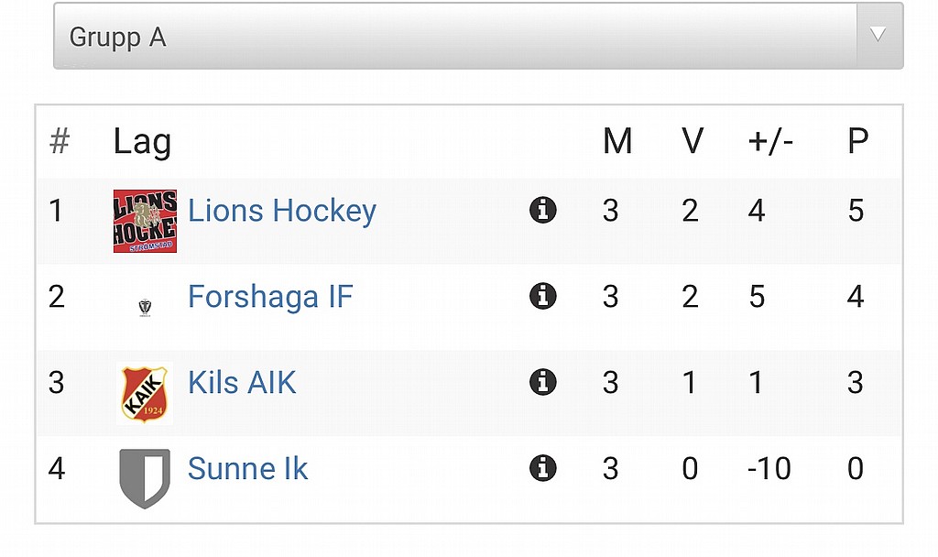Open info icon for Sunne Ik
This screenshot has width=938, height=557.
pos(543,468)
